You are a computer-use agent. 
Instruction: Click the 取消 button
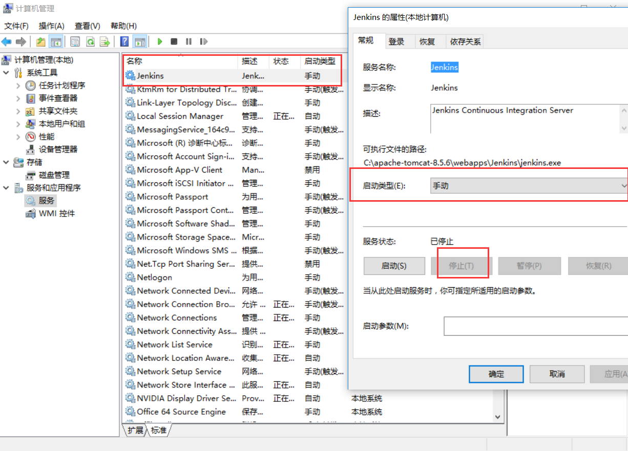tap(557, 374)
